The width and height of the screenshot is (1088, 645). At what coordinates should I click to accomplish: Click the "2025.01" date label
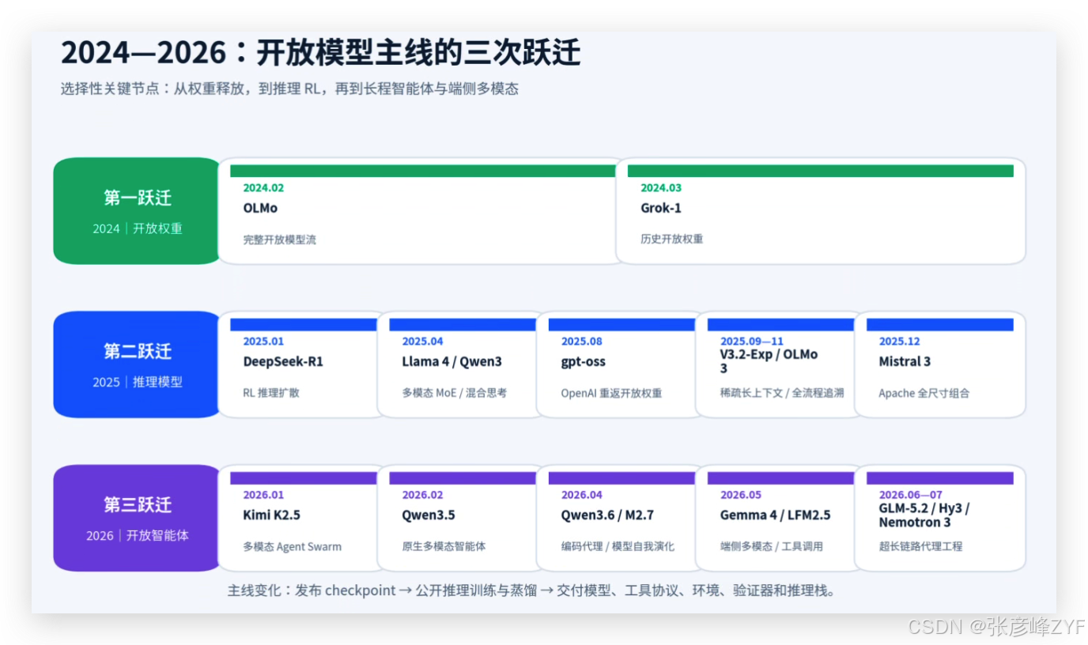point(263,341)
